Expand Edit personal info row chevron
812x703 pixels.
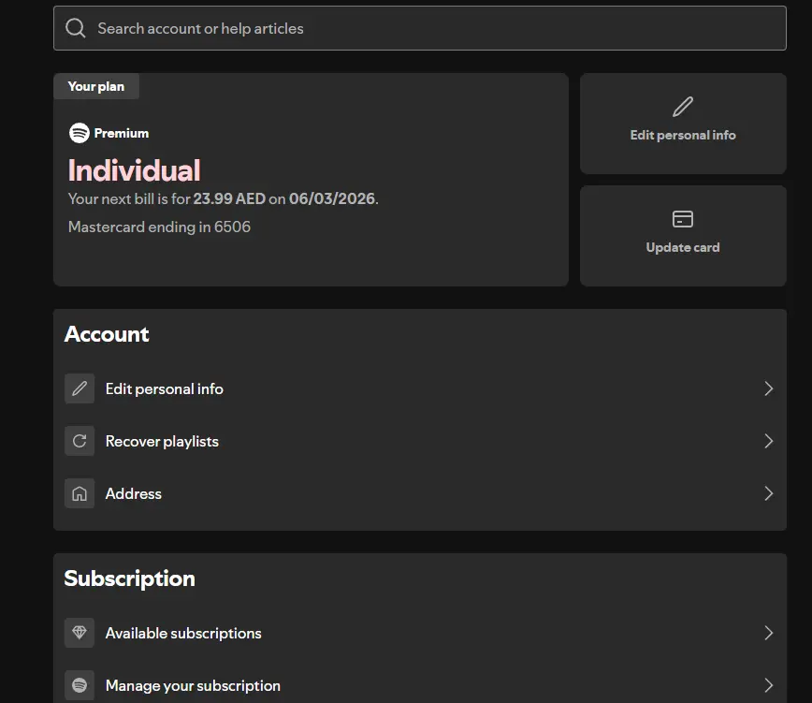click(769, 388)
